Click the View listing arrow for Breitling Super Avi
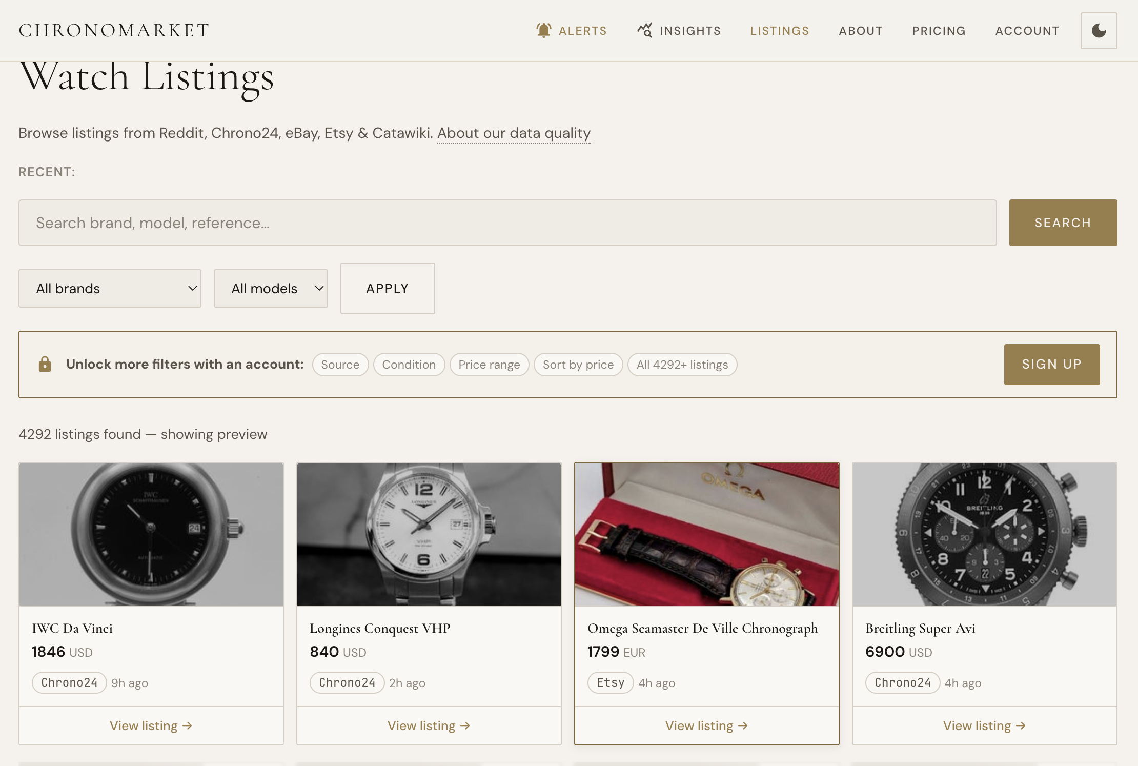 coord(984,725)
